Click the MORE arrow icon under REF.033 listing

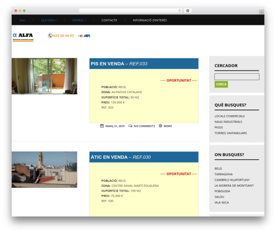(x=161, y=126)
